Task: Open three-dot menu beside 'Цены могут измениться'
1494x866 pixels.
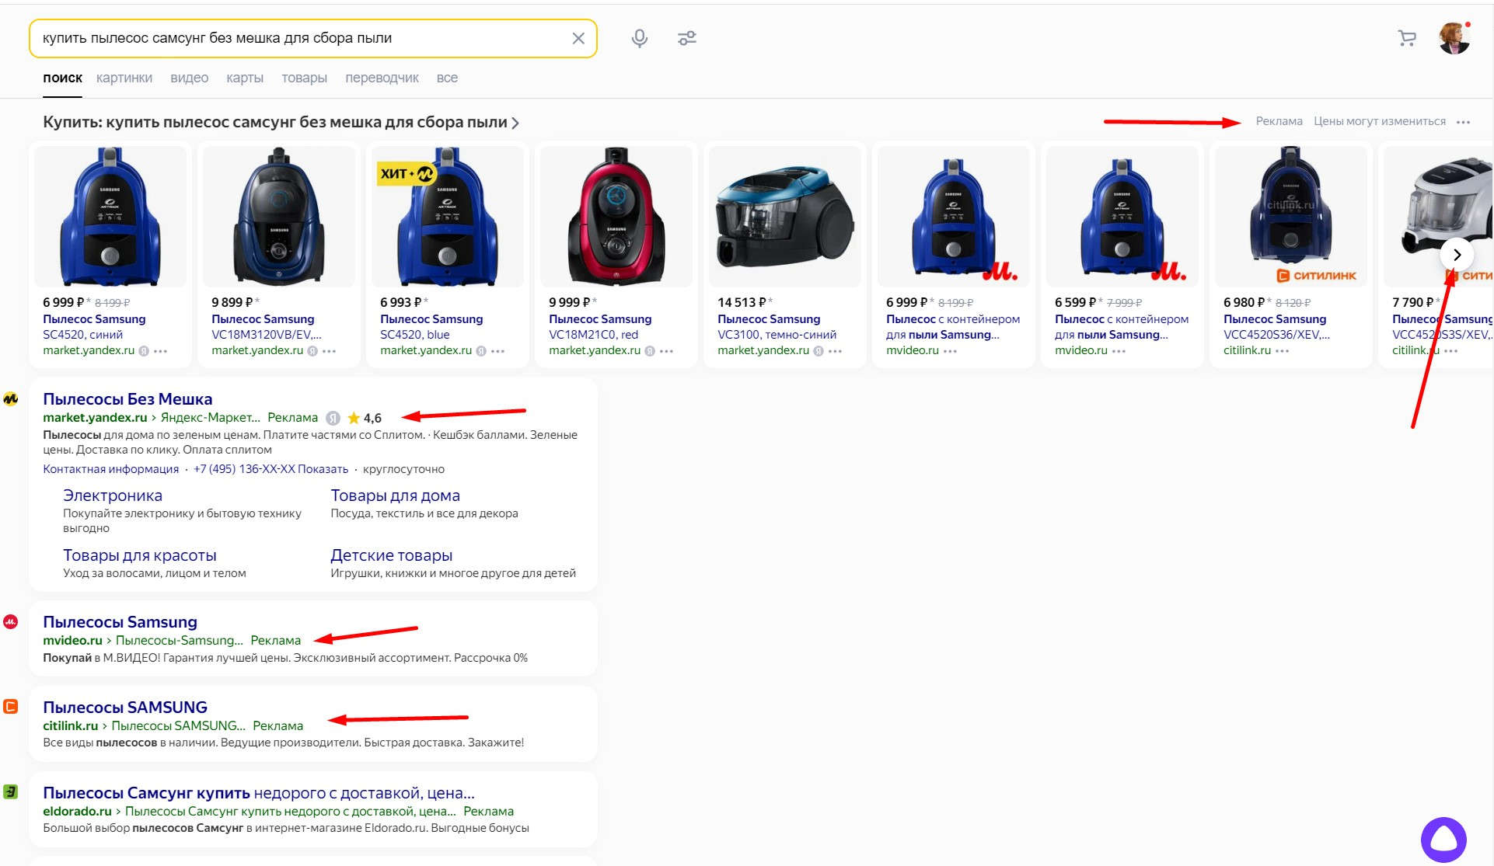Action: point(1463,122)
